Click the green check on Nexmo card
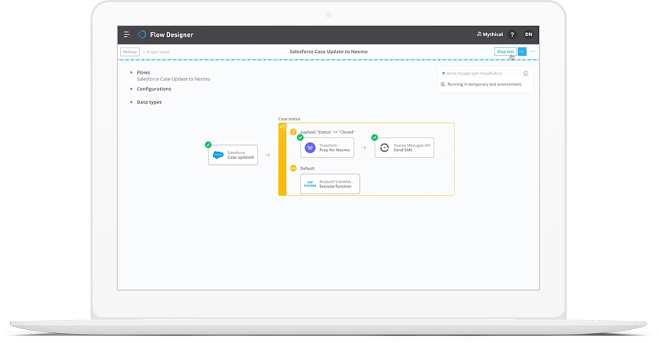Image resolution: width=659 pixels, height=343 pixels. (x=374, y=137)
